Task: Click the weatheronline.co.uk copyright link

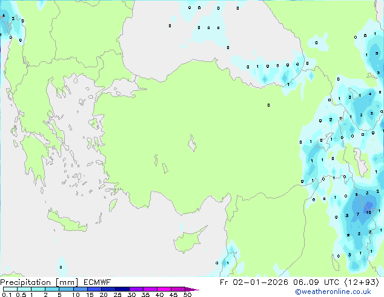Action: (333, 292)
